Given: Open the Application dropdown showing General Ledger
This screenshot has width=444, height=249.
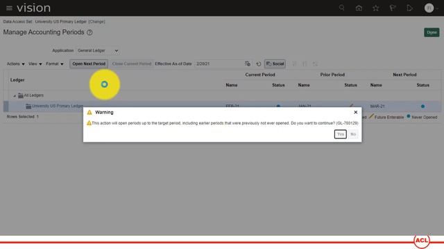Looking at the screenshot, I should click(98, 50).
